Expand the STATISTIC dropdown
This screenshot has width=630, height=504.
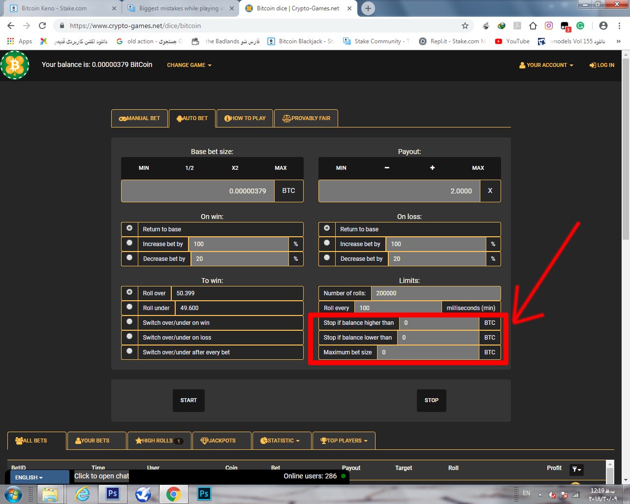point(281,441)
